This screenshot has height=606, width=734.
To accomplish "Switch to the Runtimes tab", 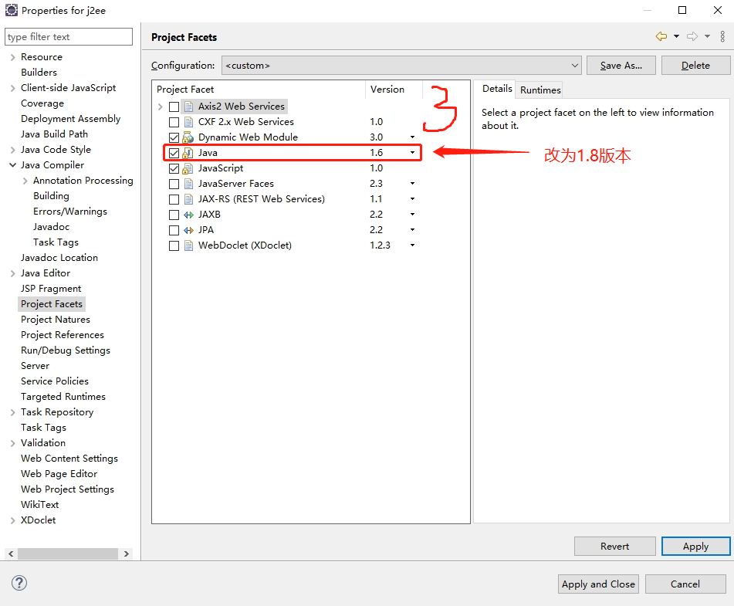I will pos(540,90).
